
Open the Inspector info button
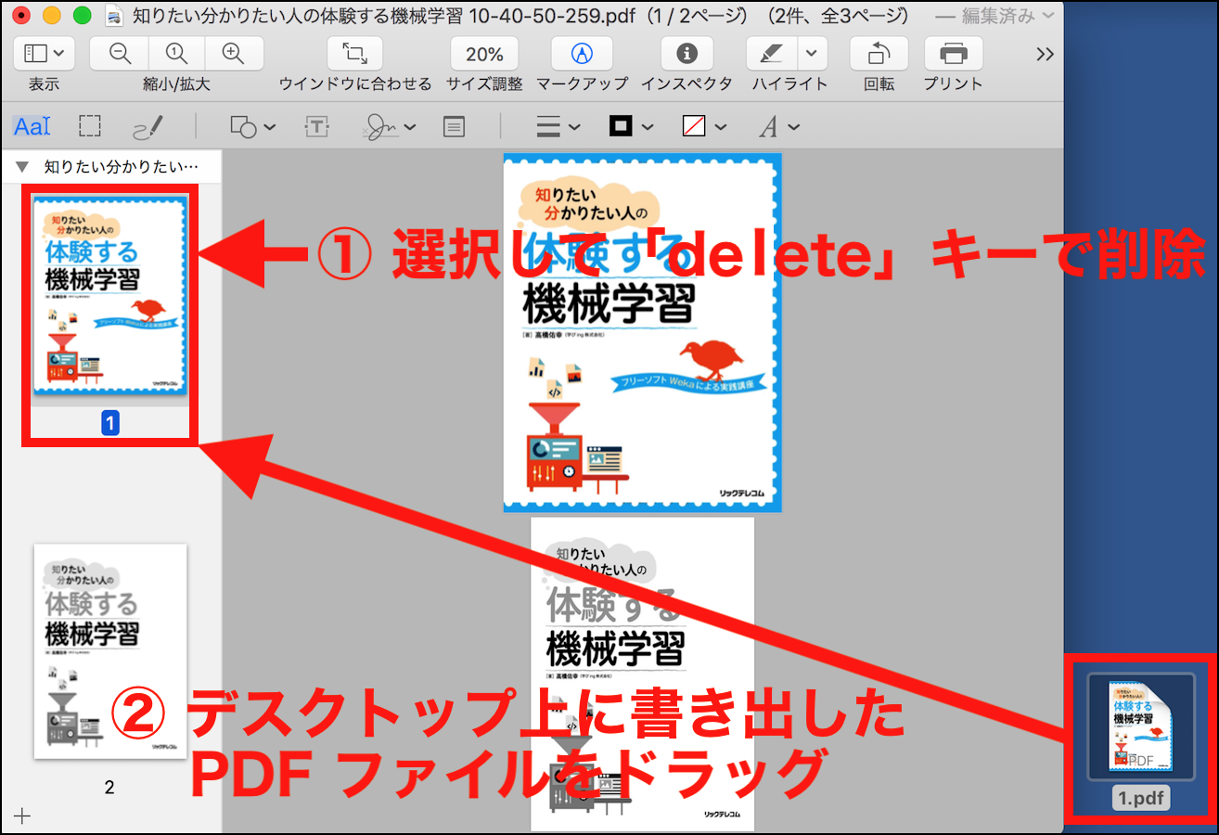tap(686, 54)
